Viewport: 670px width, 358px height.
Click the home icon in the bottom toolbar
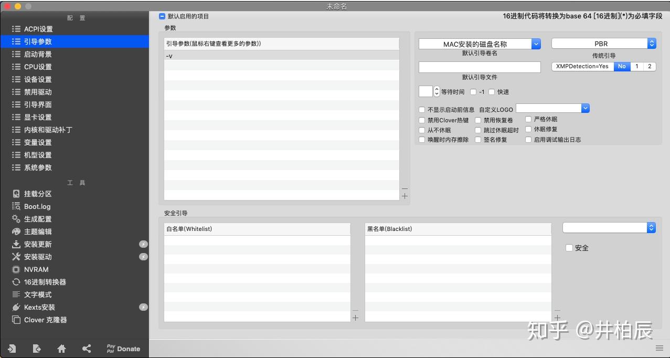61,348
